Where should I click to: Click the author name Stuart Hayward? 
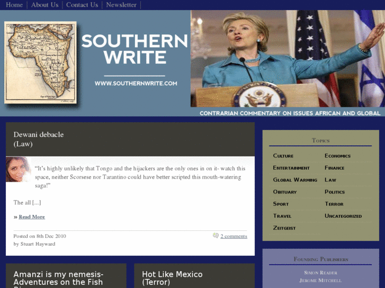38,244
